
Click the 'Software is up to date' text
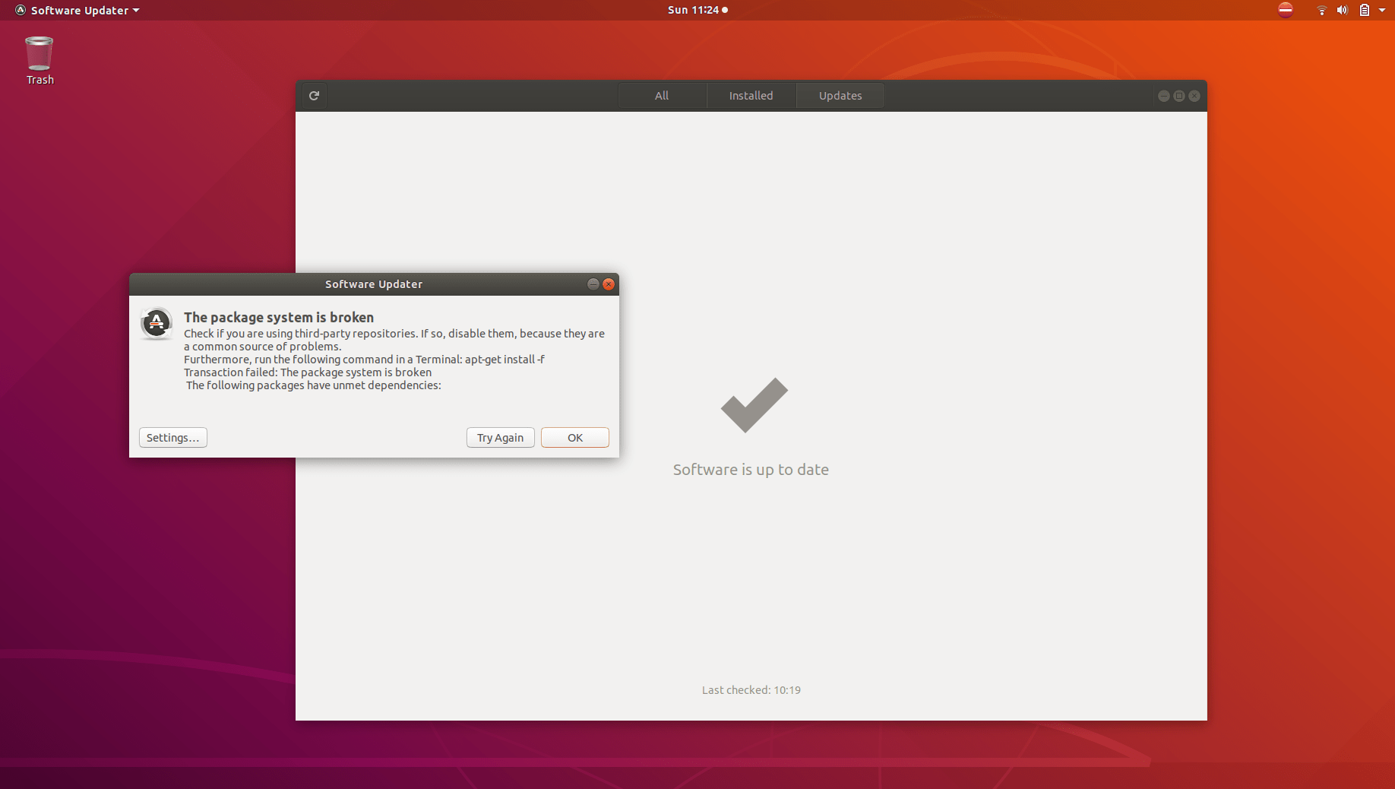[x=751, y=470]
